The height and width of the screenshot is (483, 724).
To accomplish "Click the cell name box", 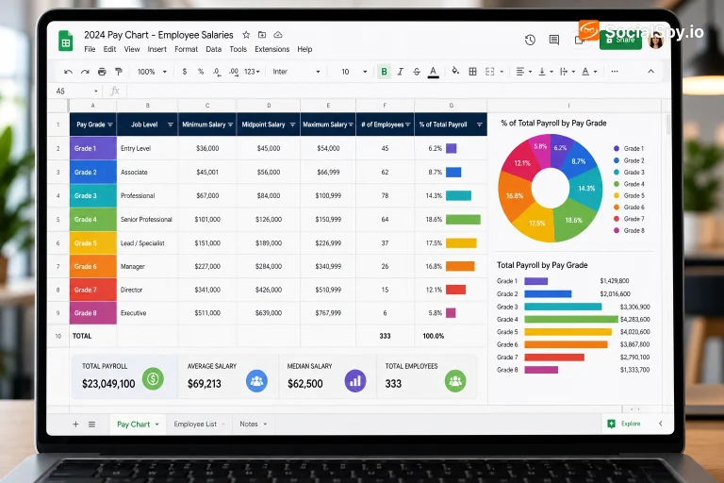I will click(x=76, y=92).
